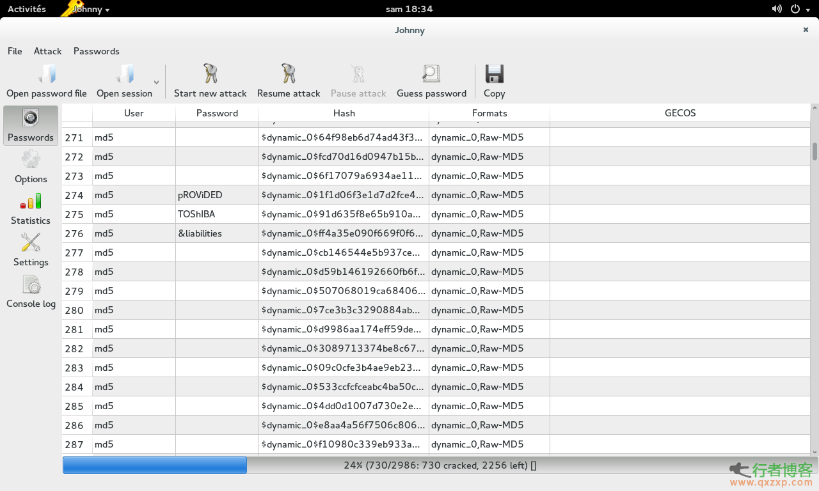Image resolution: width=819 pixels, height=491 pixels.
Task: Click the attack progress bar at 24%
Action: pyautogui.click(x=440, y=465)
